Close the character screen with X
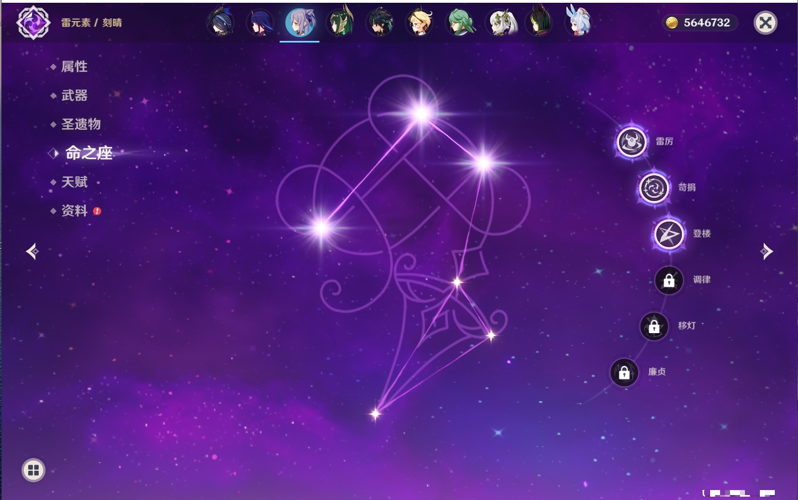 [x=765, y=23]
